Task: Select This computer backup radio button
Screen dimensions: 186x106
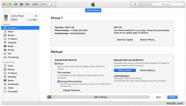Action: 56,73
